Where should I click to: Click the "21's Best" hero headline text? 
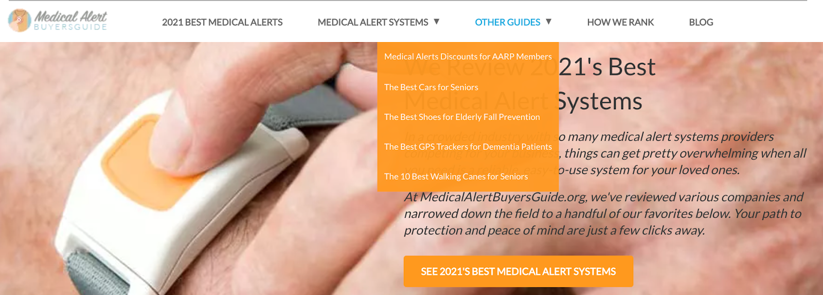pyautogui.click(x=607, y=67)
